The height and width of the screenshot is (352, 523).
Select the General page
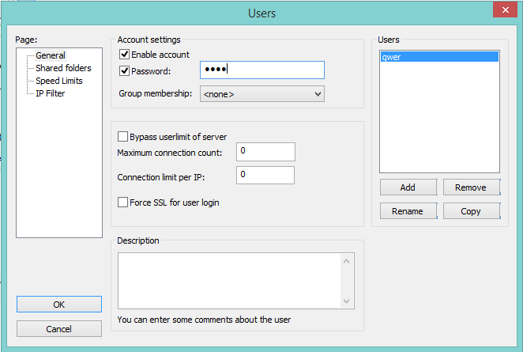pos(51,55)
